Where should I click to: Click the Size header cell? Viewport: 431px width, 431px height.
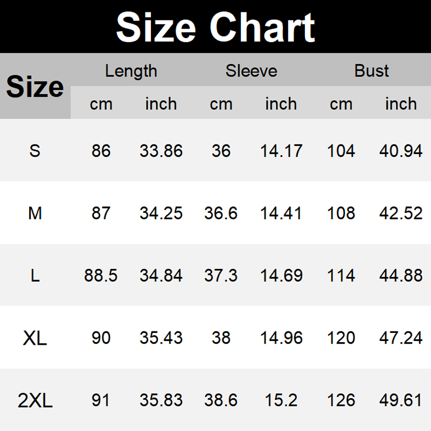click(35, 87)
